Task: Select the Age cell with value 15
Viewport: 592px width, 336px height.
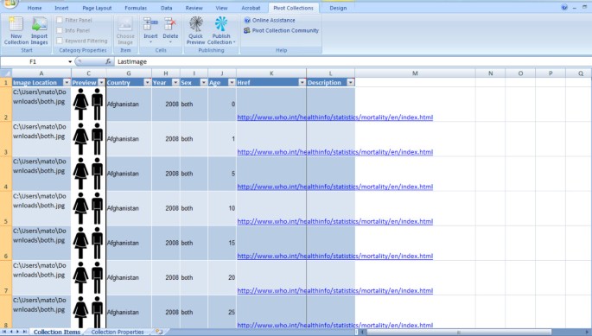Action: coord(222,243)
